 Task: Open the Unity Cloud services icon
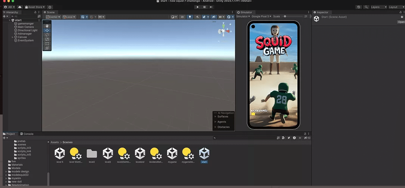coord(19,7)
